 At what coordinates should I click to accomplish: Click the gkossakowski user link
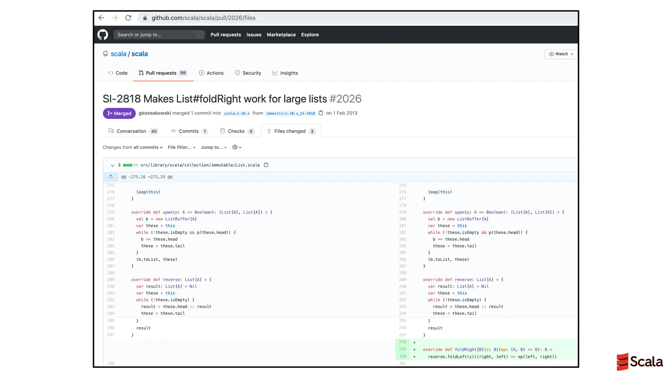(x=155, y=113)
